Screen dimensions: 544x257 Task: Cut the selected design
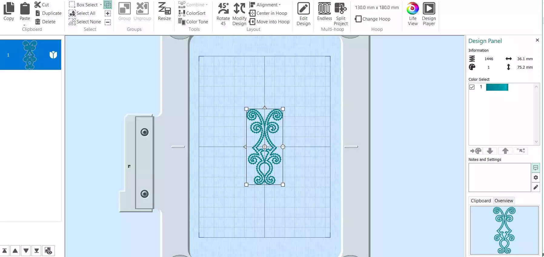point(42,5)
